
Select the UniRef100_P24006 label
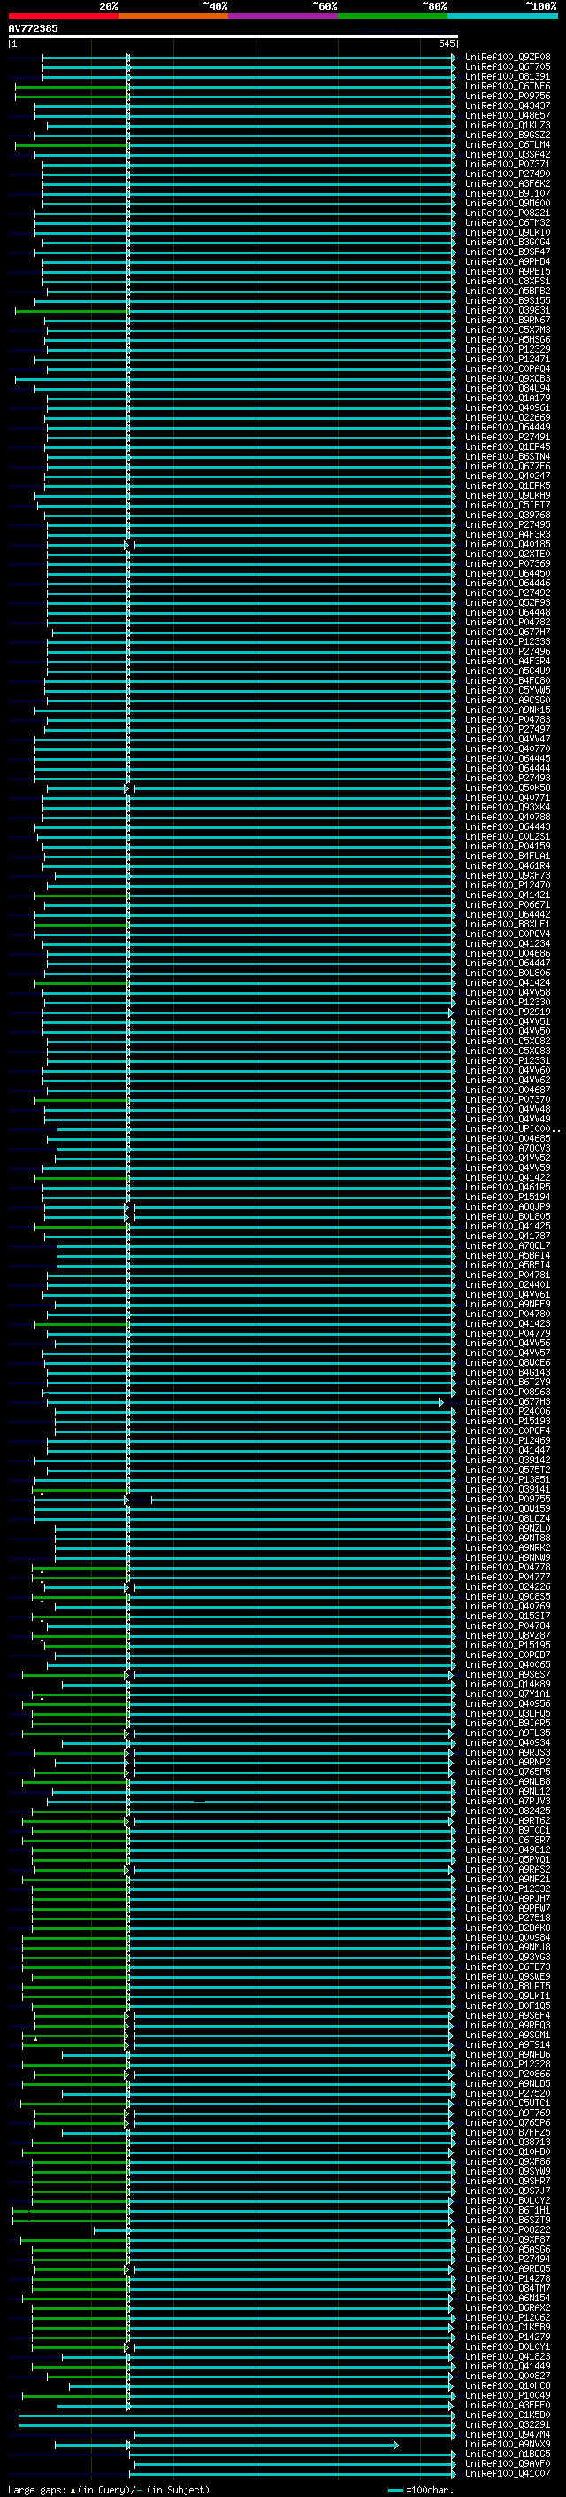[508, 1410]
